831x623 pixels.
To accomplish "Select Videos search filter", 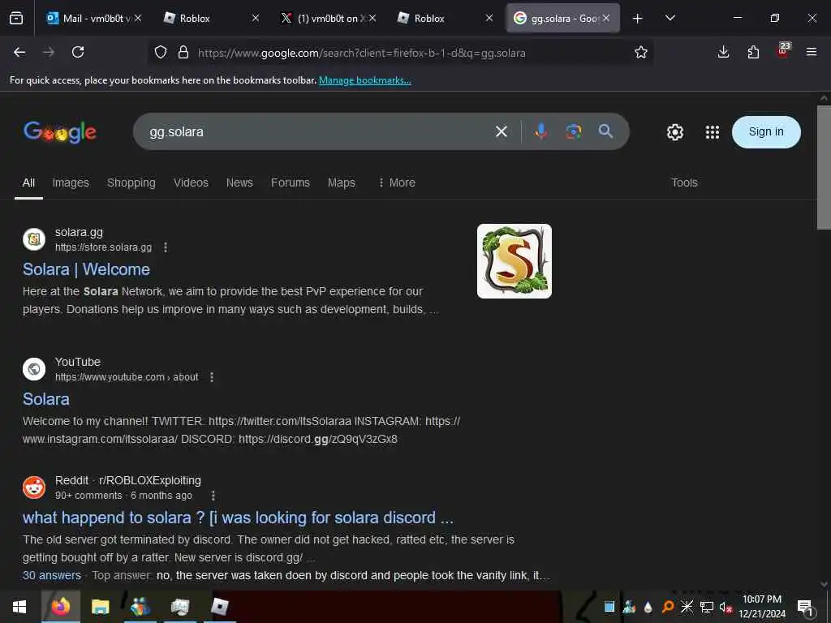I will (x=191, y=183).
